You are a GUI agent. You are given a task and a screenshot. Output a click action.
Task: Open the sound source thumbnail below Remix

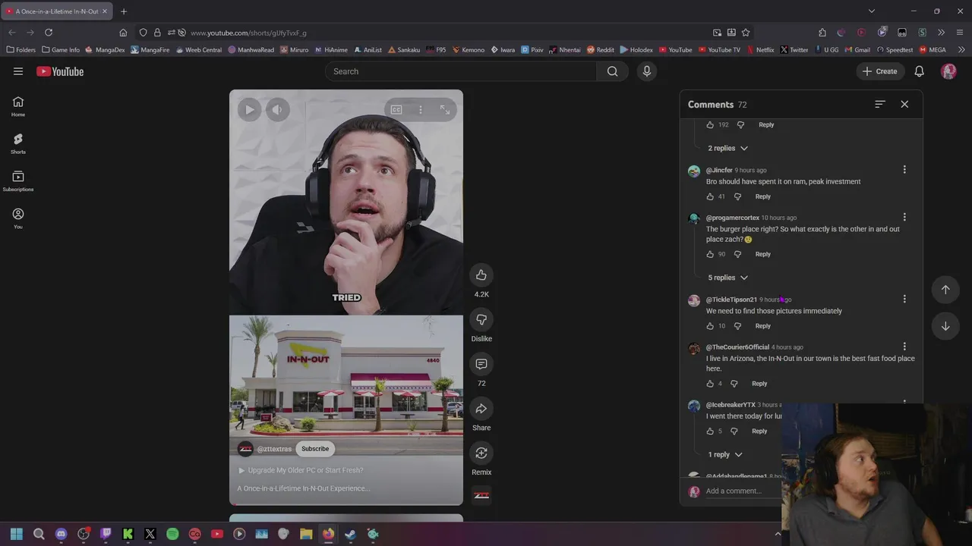pos(481,495)
